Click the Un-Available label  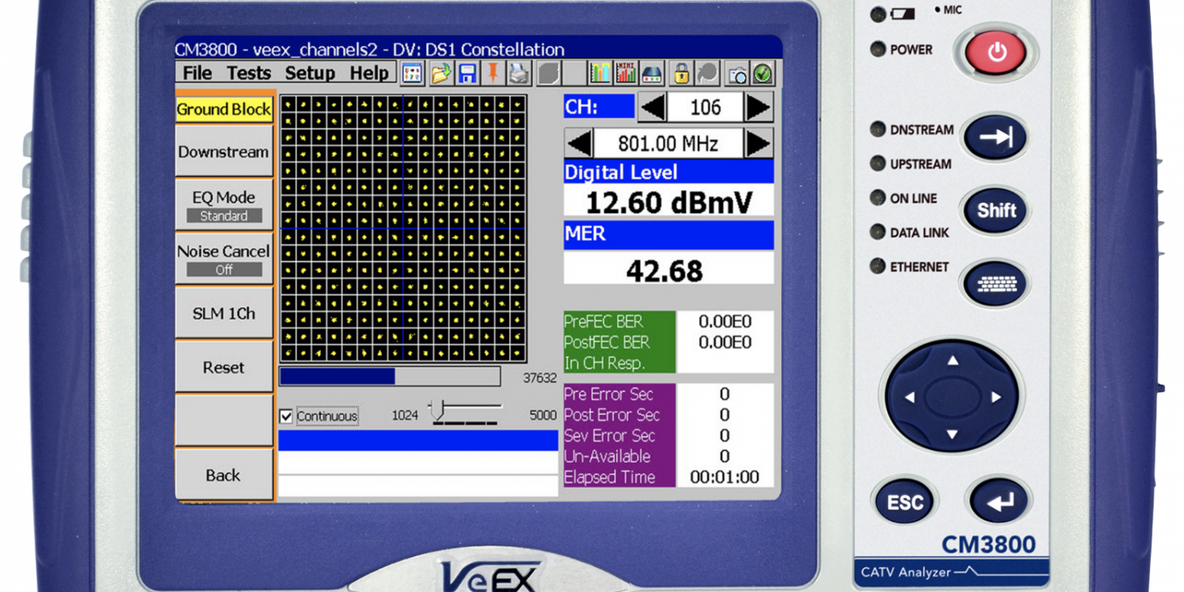[608, 456]
